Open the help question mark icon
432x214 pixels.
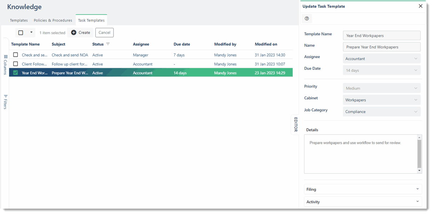click(x=307, y=19)
